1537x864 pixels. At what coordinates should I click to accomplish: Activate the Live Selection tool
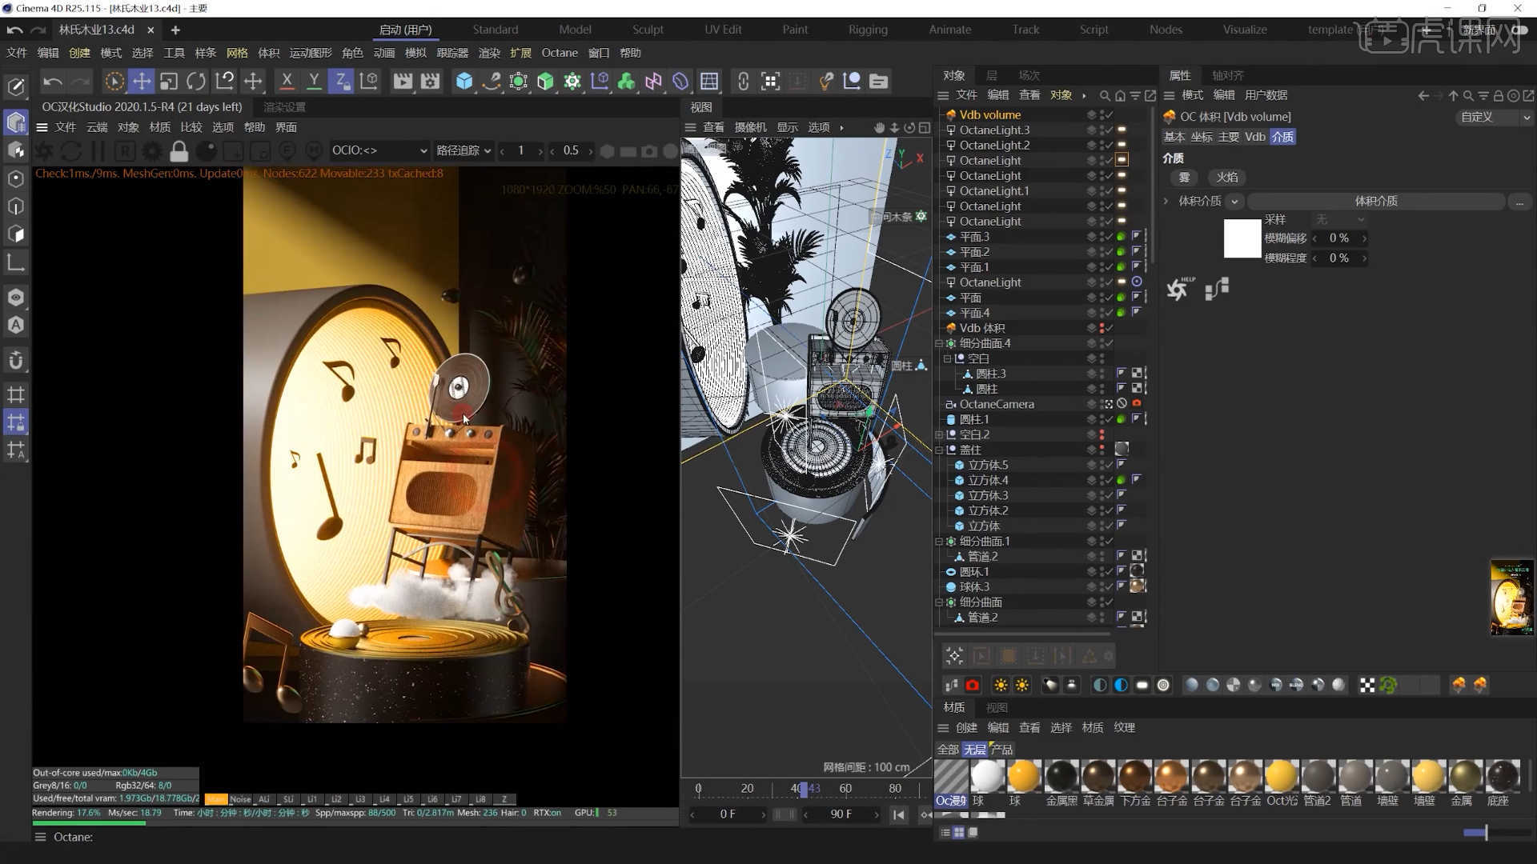(114, 81)
